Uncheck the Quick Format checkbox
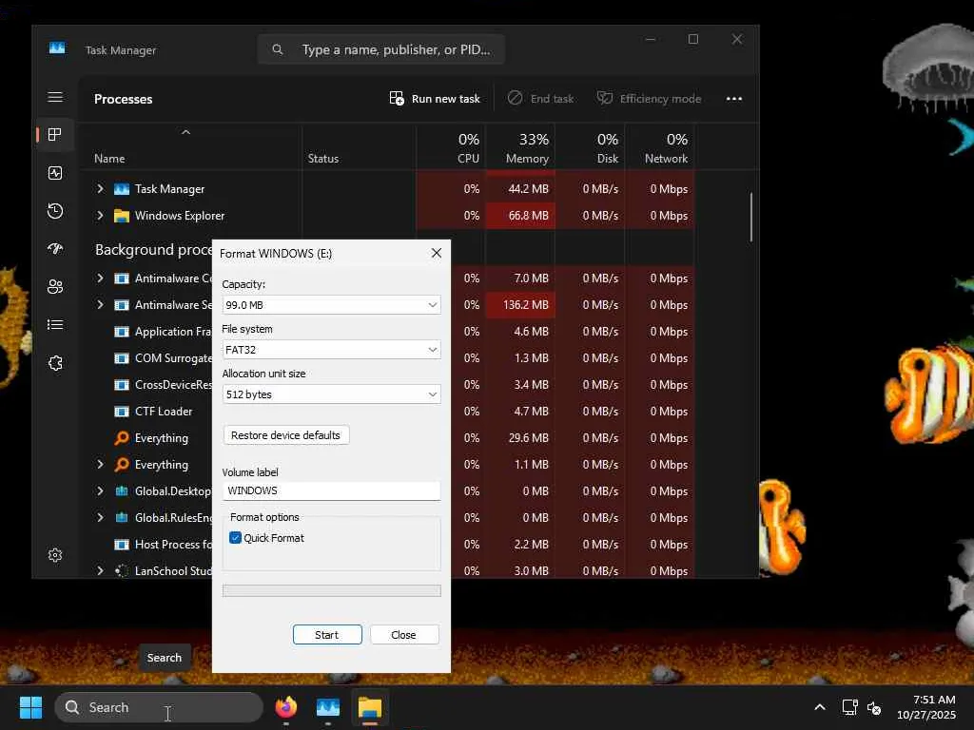The image size is (974, 730). (236, 538)
